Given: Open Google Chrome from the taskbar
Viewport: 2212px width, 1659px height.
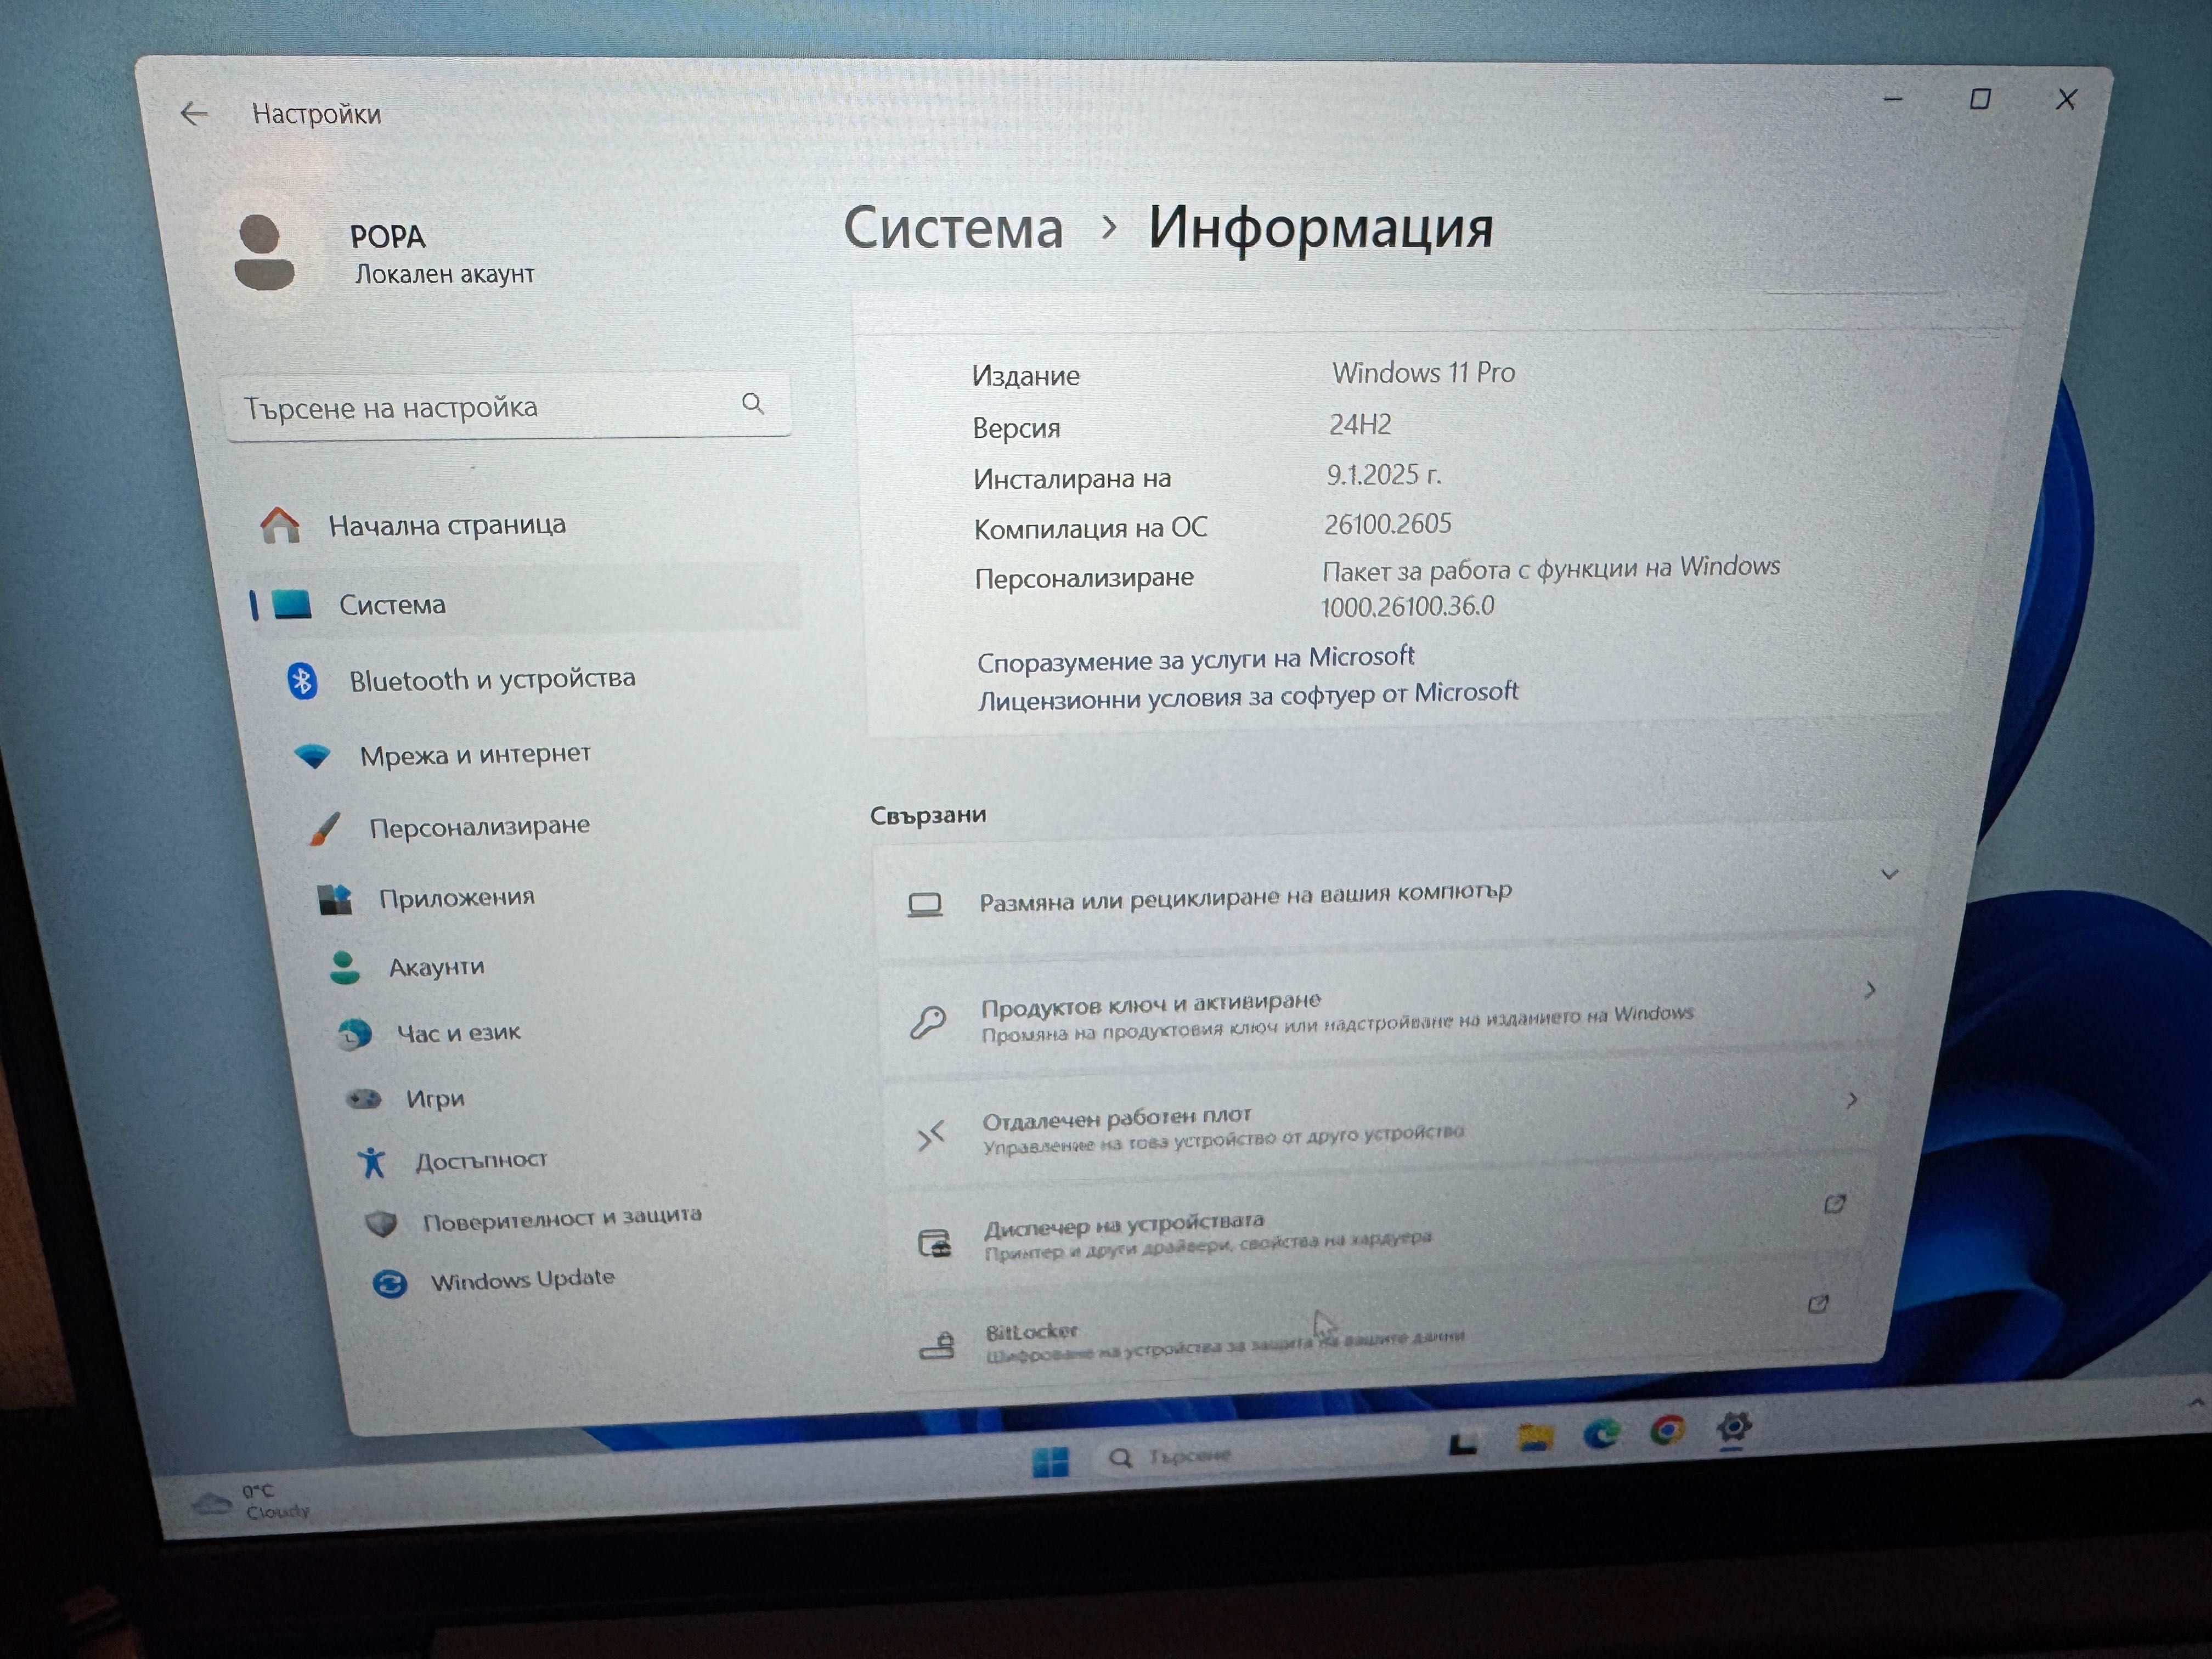Looking at the screenshot, I should (1667, 1431).
